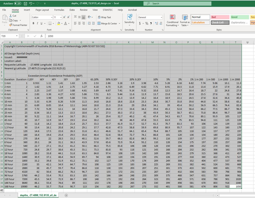The height and width of the screenshot is (198, 255).
Task: Align text to the left
Action: [75, 23]
